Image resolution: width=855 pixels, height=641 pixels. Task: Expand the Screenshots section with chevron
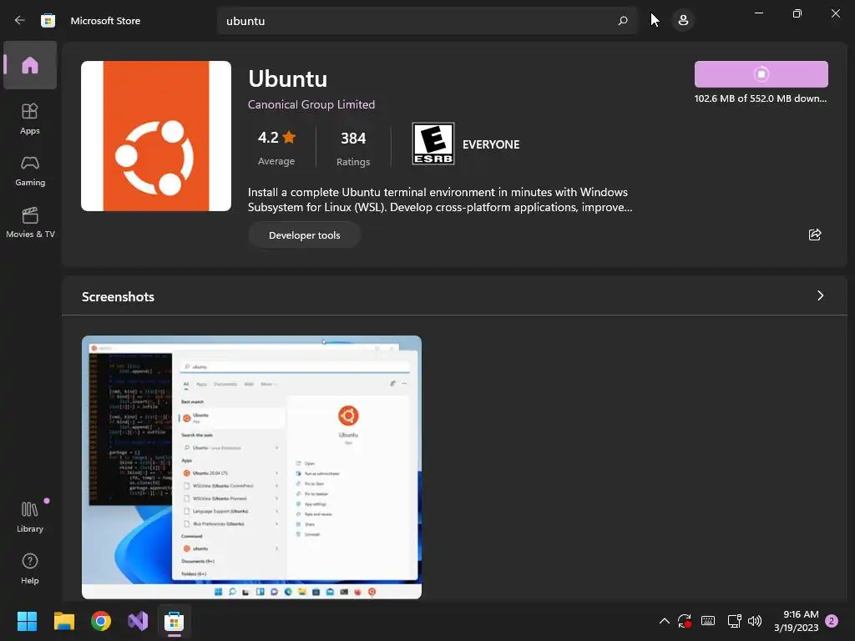click(x=820, y=295)
